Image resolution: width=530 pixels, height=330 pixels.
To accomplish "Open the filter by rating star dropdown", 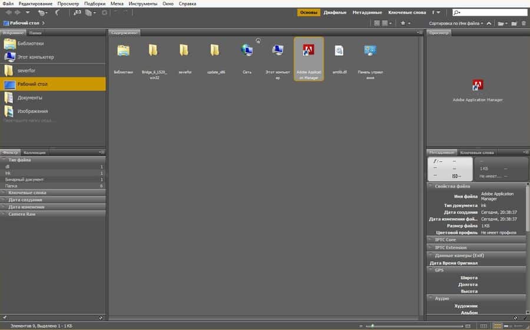I will point(405,24).
